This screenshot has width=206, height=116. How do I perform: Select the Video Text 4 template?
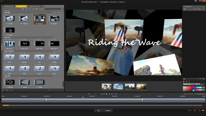pyautogui.click(x=54, y=43)
